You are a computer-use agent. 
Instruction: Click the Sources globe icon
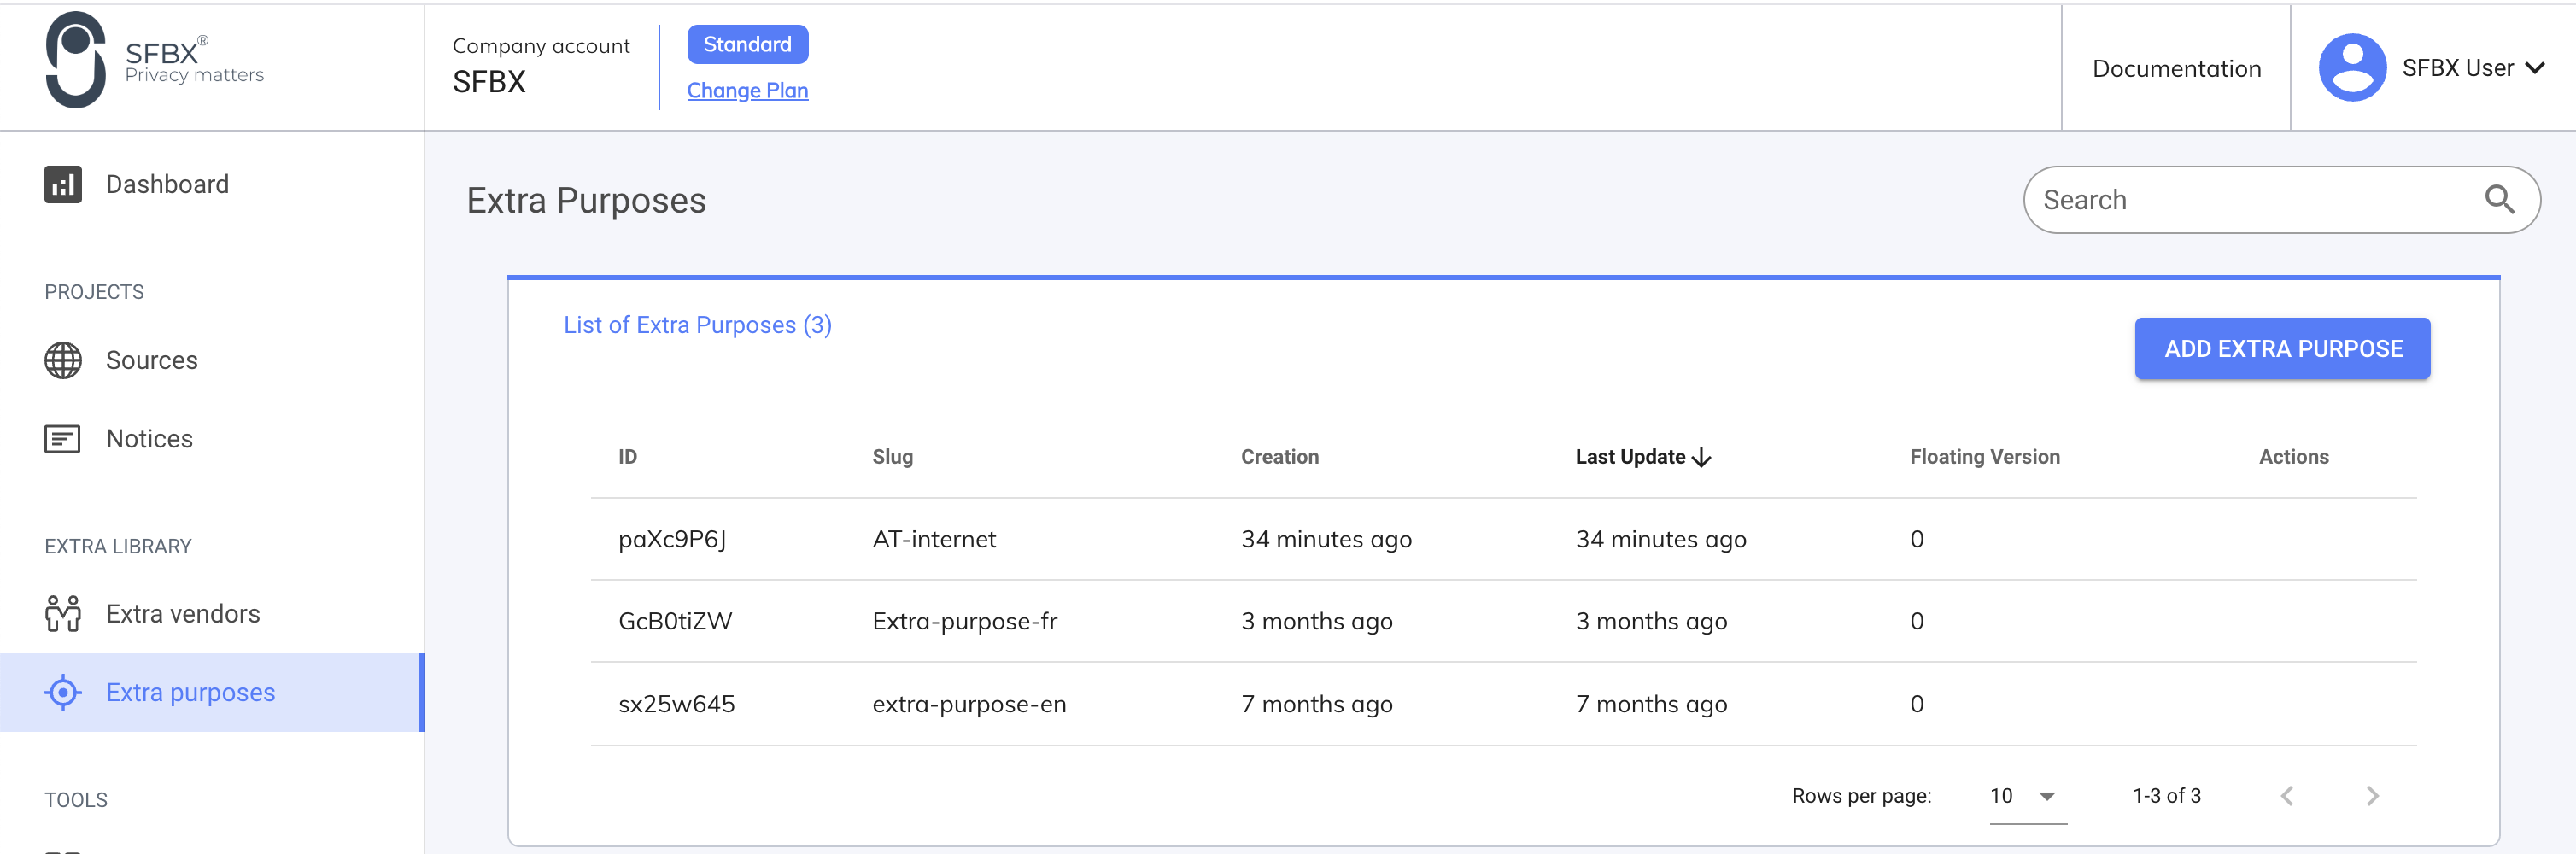click(x=62, y=360)
